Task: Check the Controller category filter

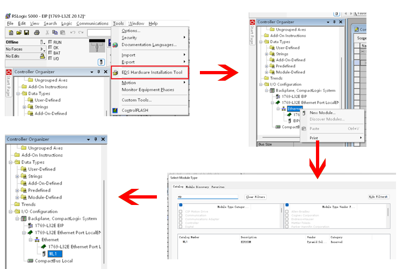Action: click(181, 223)
